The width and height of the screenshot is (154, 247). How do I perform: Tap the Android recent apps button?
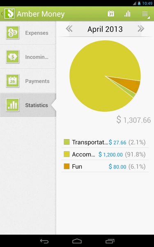(110, 241)
